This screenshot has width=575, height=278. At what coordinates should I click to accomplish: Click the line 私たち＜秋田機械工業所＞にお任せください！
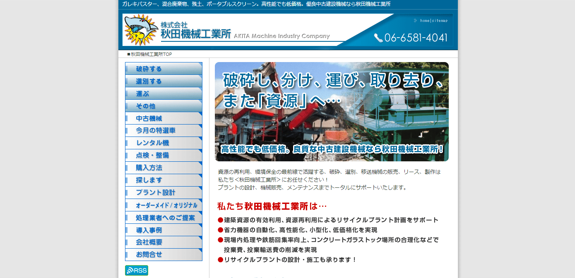274,180
